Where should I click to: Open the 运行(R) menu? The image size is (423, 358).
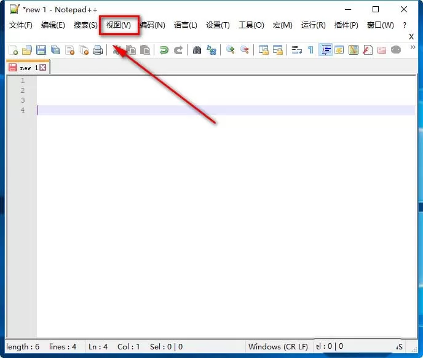[313, 25]
